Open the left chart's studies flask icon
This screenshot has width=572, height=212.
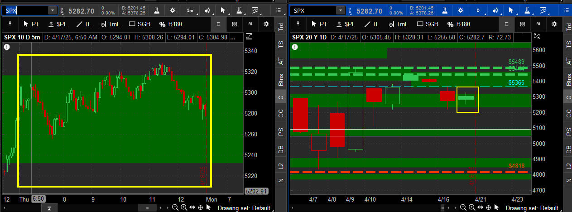coord(156,10)
